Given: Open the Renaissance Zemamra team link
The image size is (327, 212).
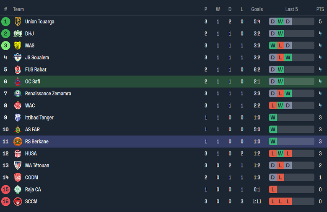Looking at the screenshot, I should (48, 94).
